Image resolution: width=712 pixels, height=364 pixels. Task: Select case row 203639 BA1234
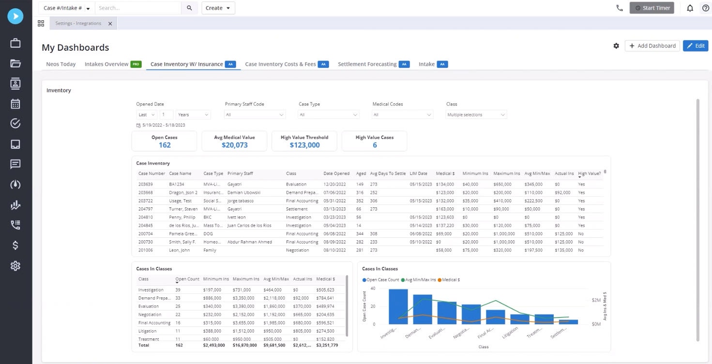pyautogui.click(x=370, y=184)
